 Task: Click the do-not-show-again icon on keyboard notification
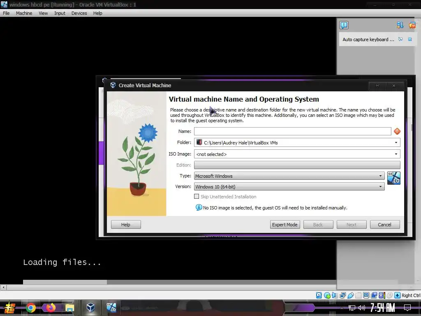coord(400,39)
